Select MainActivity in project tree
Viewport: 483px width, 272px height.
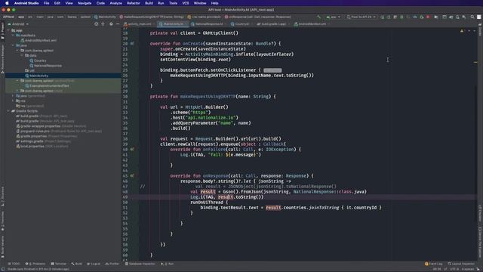pyautogui.click(x=38, y=76)
